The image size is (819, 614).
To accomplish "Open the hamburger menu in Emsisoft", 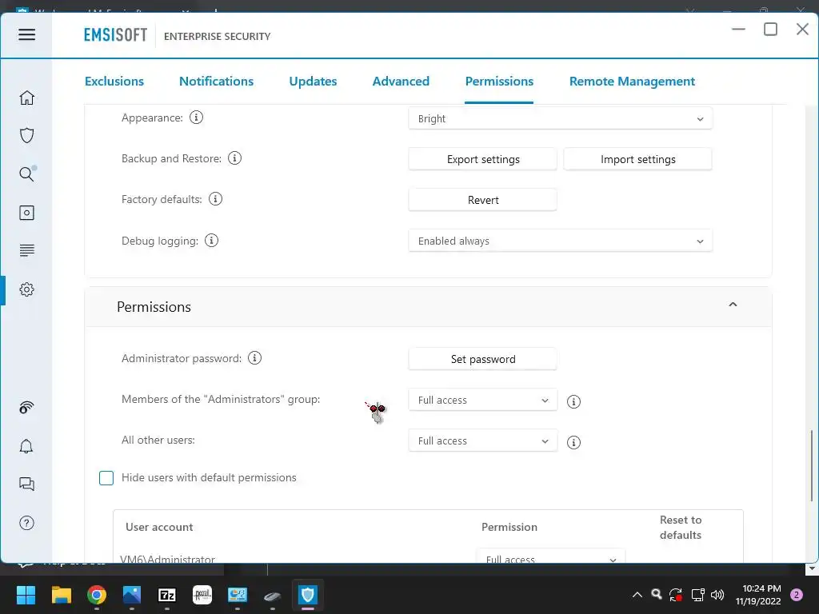I will coord(26,35).
